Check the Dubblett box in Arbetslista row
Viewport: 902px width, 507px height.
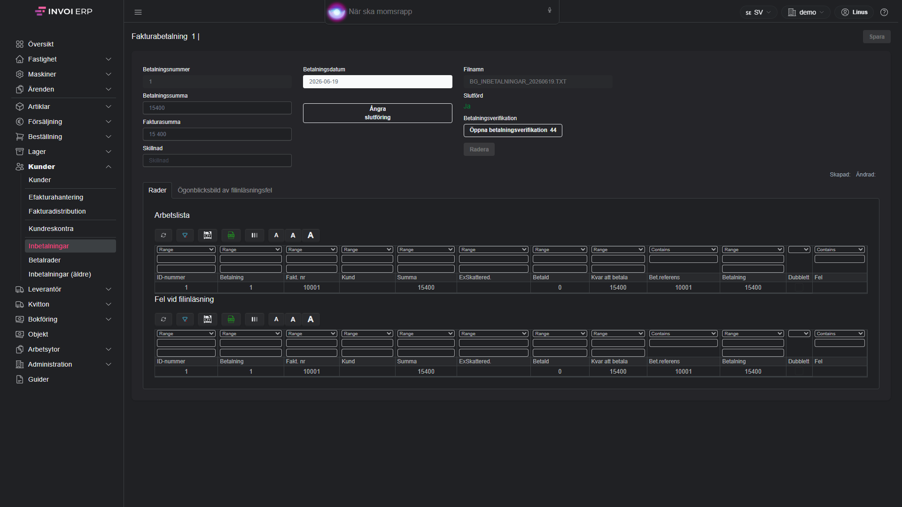tap(799, 287)
